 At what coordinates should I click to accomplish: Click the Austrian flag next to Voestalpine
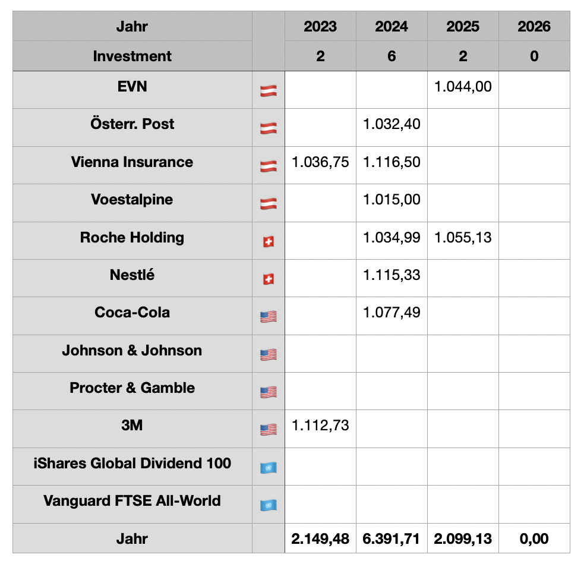point(268,204)
